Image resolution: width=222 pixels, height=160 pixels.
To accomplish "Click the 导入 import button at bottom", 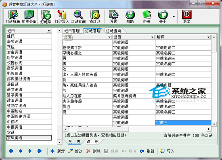I will pyautogui.click(x=167, y=151).
